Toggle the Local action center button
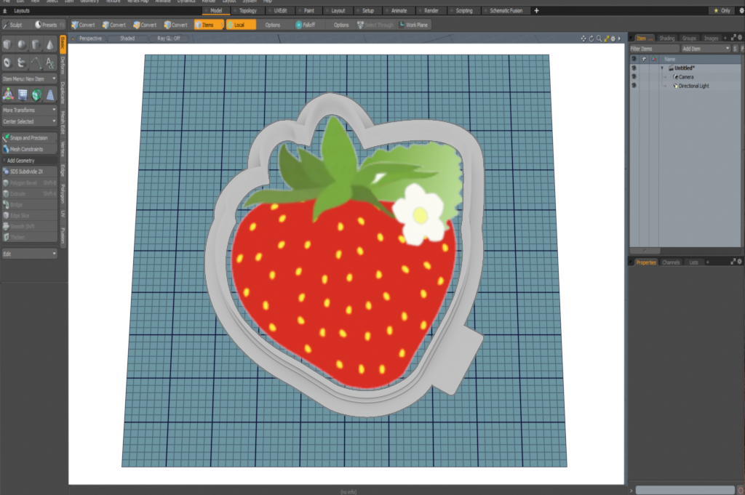 tap(239, 25)
